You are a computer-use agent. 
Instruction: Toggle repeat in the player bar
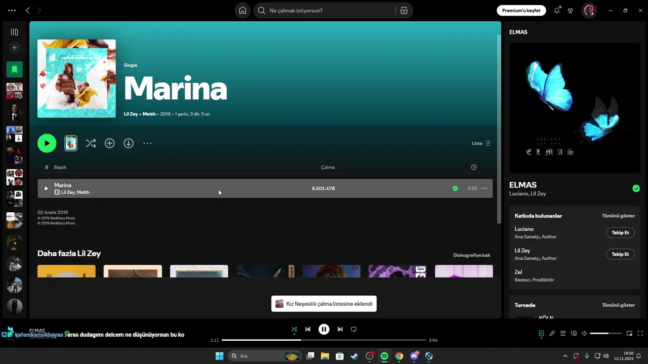[354, 330]
